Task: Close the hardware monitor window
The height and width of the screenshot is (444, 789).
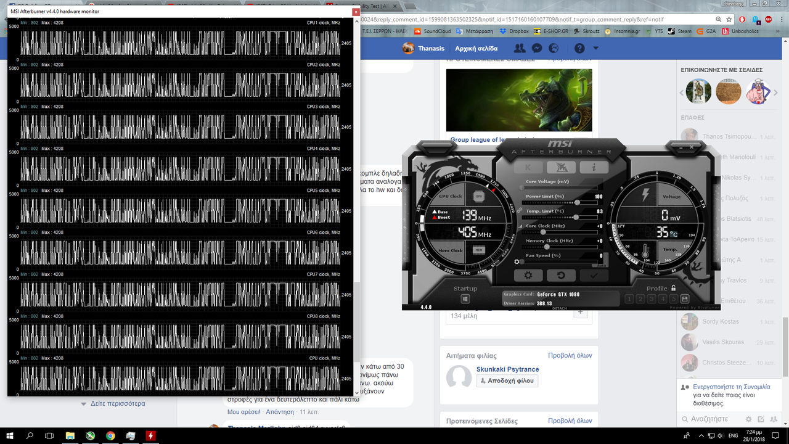Action: point(356,12)
